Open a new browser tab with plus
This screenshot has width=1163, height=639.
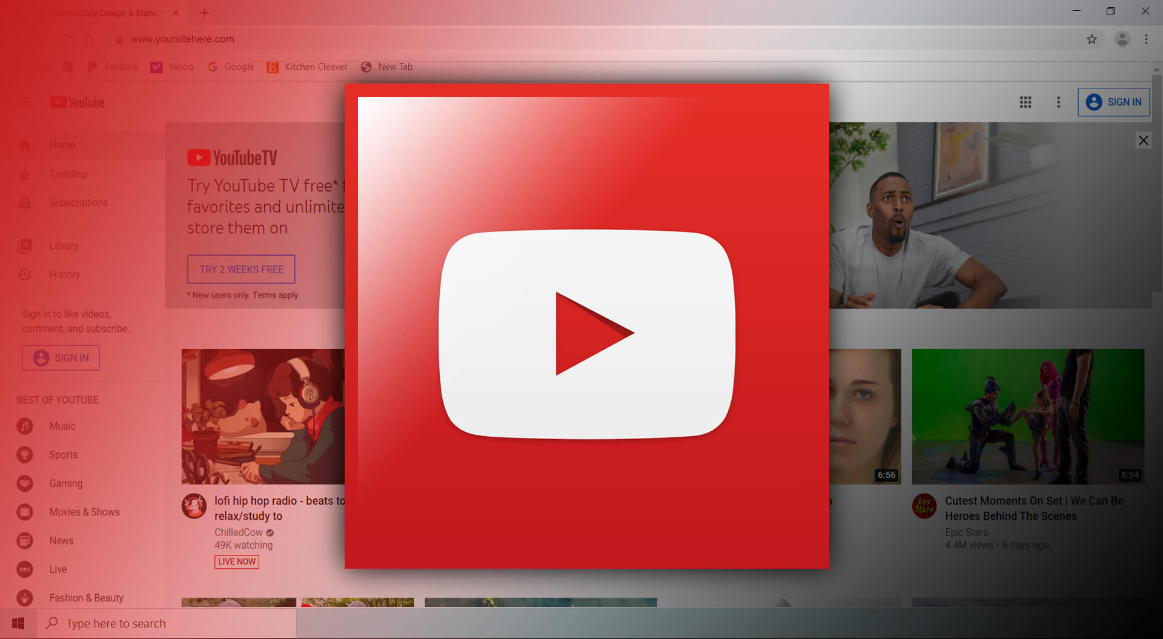coord(204,13)
